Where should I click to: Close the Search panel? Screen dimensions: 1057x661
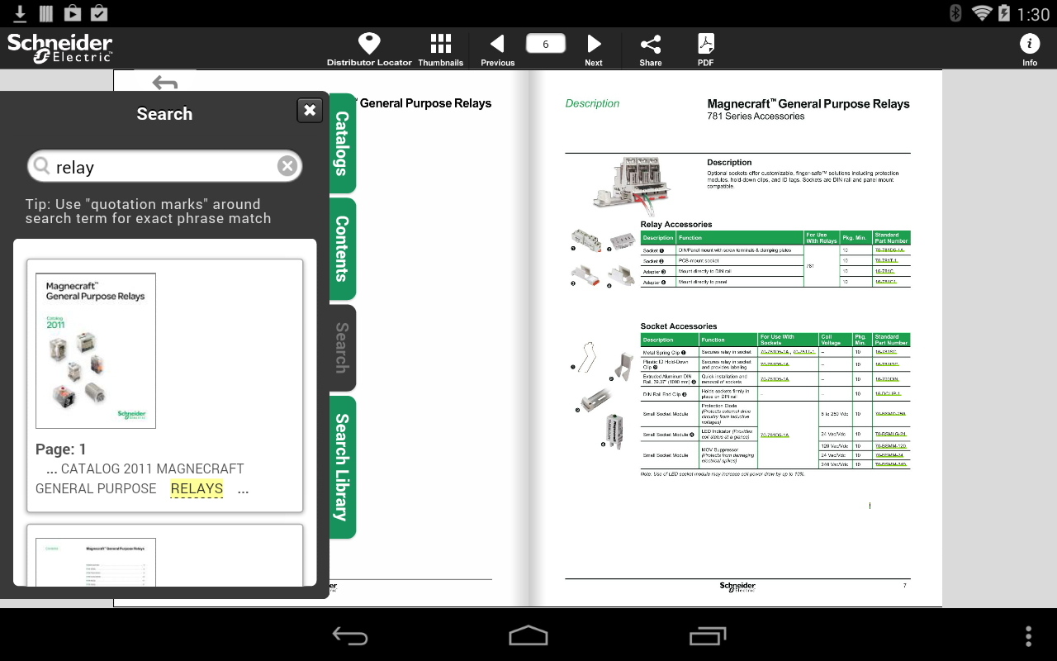(x=310, y=110)
